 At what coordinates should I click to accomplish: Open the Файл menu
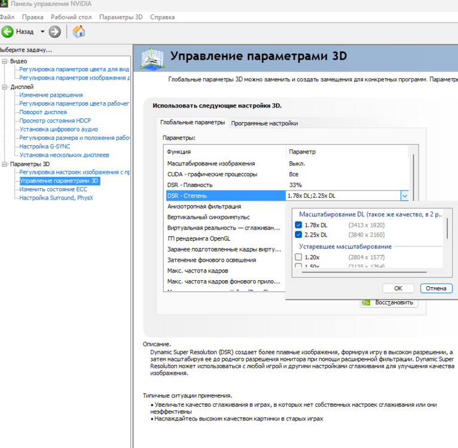pyautogui.click(x=7, y=17)
